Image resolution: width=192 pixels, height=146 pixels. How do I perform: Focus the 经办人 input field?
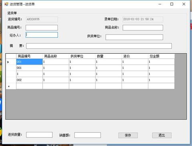tap(42, 35)
